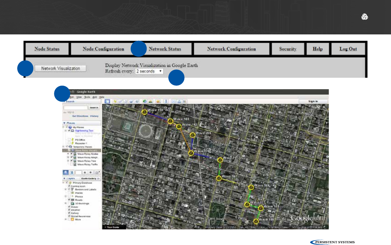Expand the More layers item
This screenshot has height=245, width=391.
pyautogui.click(x=65, y=219)
